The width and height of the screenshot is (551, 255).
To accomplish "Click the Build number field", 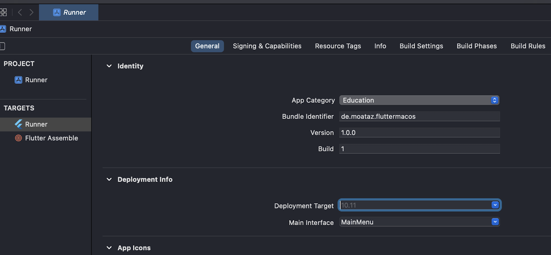I will (419, 149).
